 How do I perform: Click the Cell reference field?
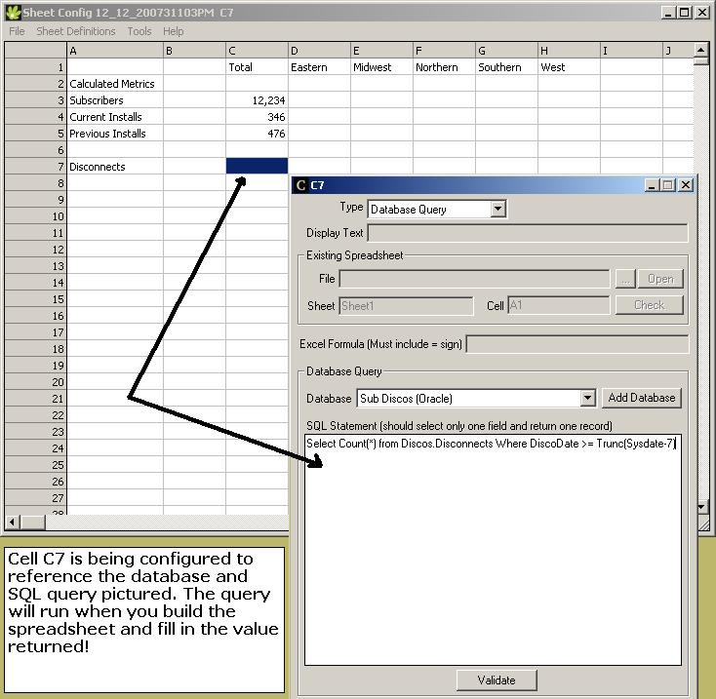coord(558,305)
